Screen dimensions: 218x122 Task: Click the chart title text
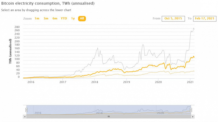click(x=48, y=4)
